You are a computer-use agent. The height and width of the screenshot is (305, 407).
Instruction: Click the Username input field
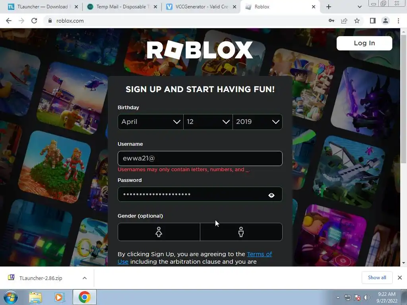coord(200,158)
